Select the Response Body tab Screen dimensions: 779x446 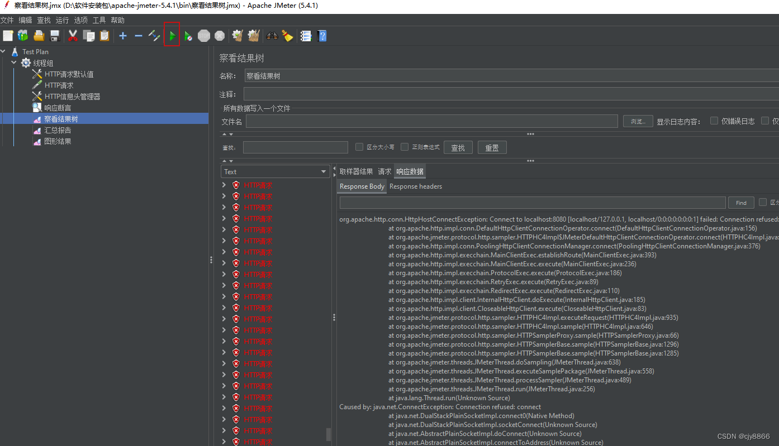pyautogui.click(x=362, y=186)
